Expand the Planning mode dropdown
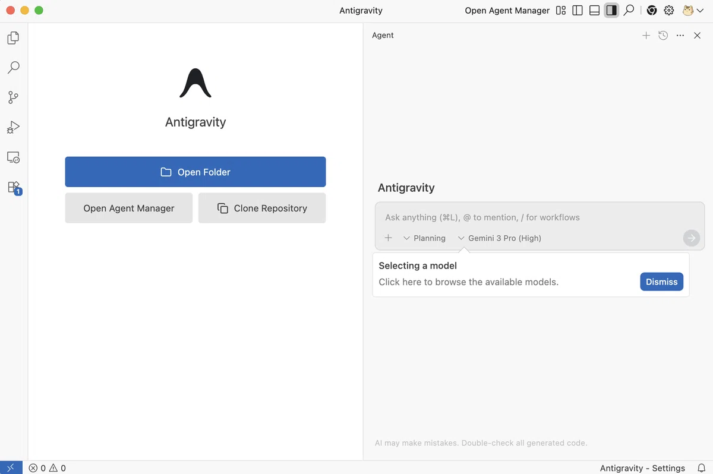 coord(424,238)
